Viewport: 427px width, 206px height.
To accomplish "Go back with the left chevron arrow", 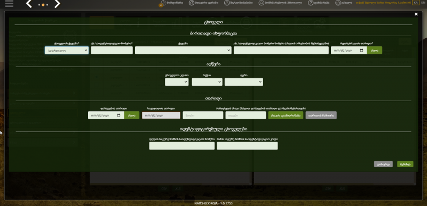I will tap(29, 4).
